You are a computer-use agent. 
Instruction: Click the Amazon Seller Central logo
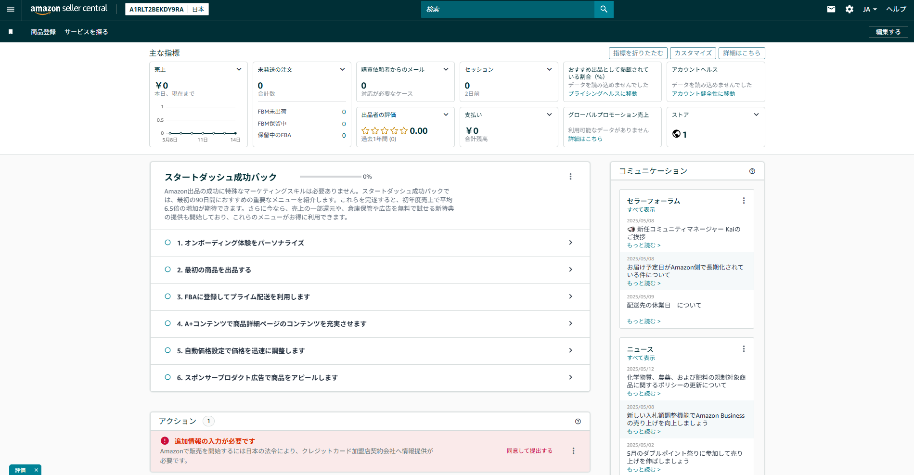[x=69, y=9]
